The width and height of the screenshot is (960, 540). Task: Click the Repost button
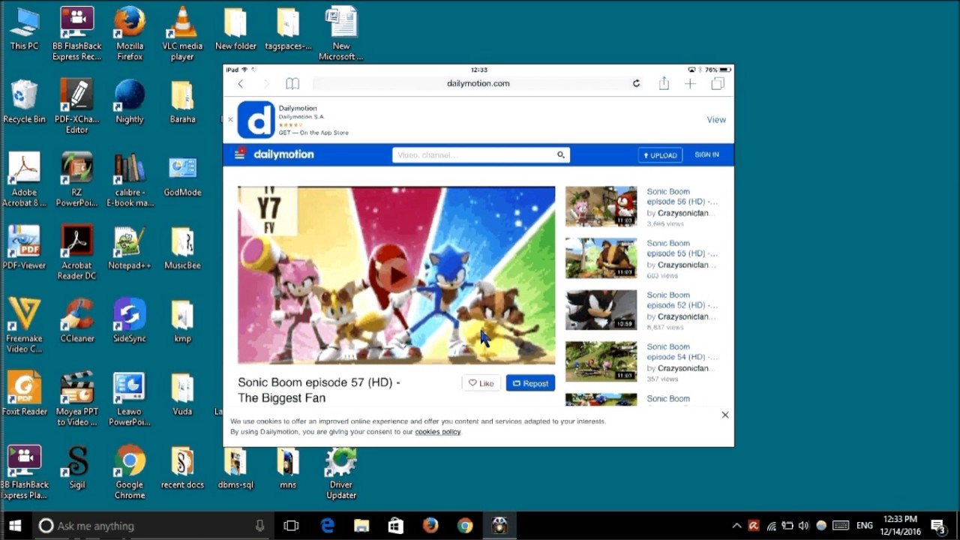(x=530, y=383)
